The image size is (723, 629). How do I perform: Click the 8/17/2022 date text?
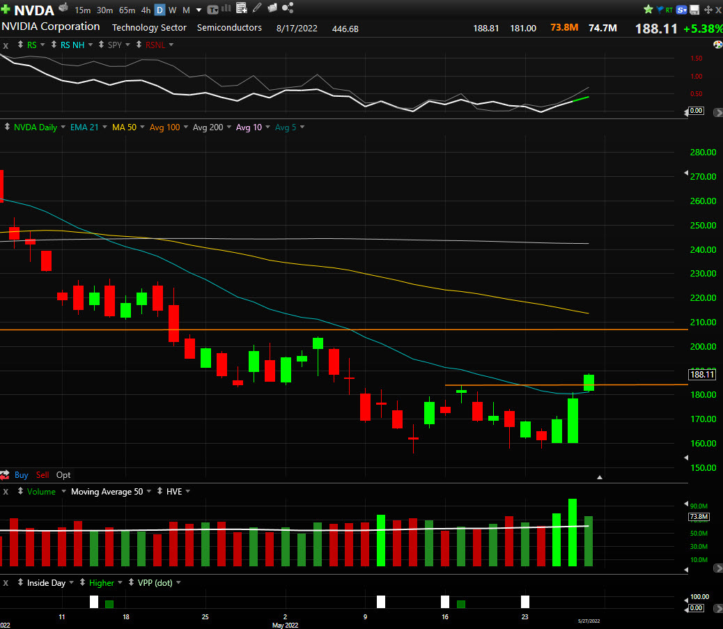coord(297,28)
